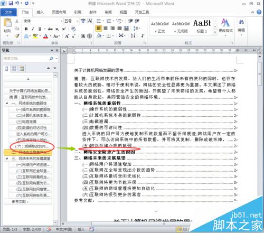
Task: Toggle Bold formatting
Action: (x=26, y=29)
